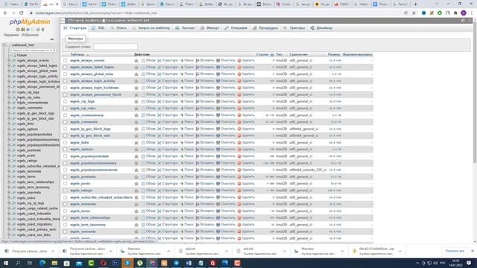Open File Explorer from taskbar

point(54,263)
